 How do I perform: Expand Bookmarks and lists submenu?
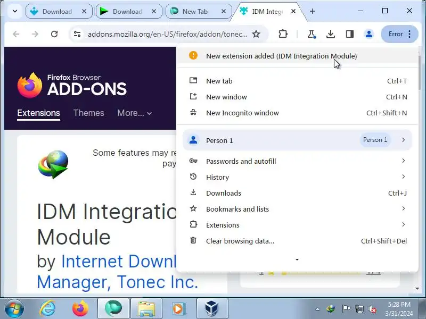(297, 209)
